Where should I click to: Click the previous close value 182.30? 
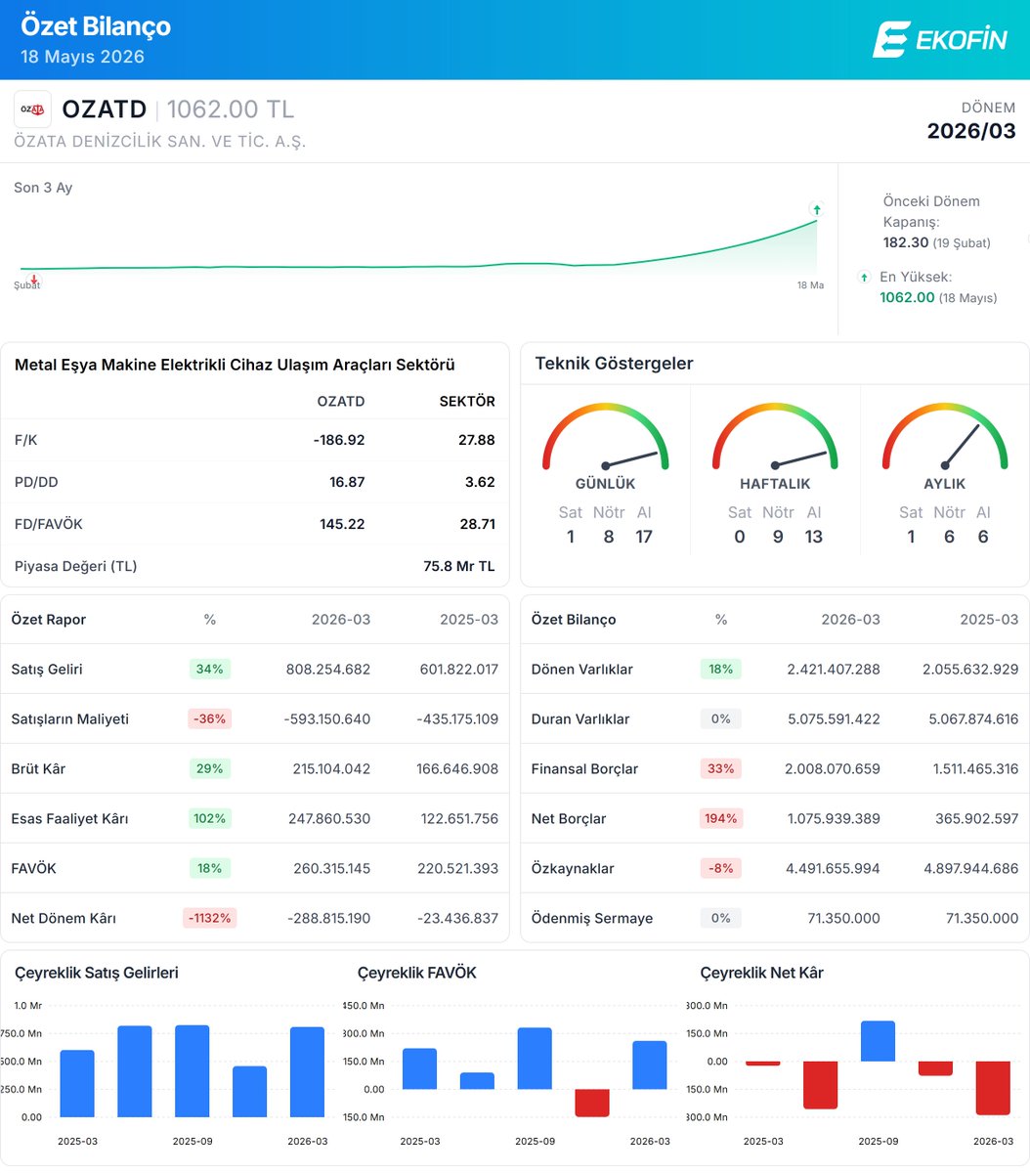point(906,242)
